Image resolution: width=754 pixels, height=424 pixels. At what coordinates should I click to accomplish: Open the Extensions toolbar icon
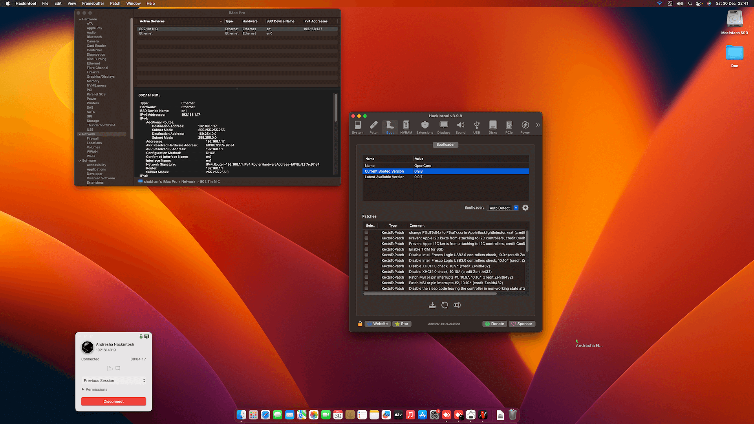tap(425, 127)
